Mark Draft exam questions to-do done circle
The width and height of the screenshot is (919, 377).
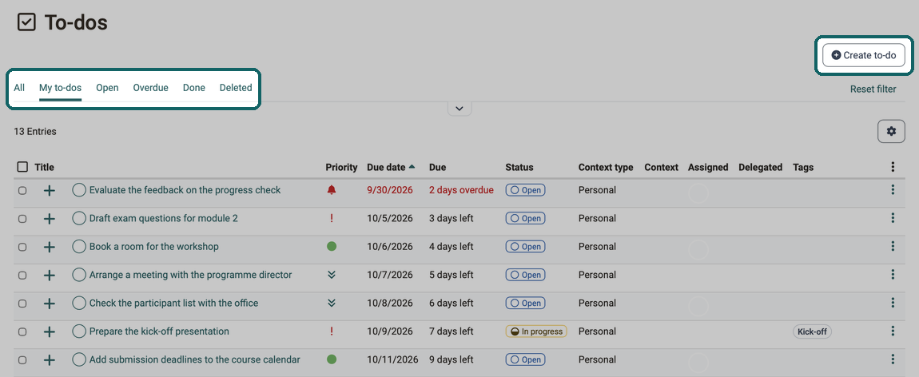(x=79, y=218)
